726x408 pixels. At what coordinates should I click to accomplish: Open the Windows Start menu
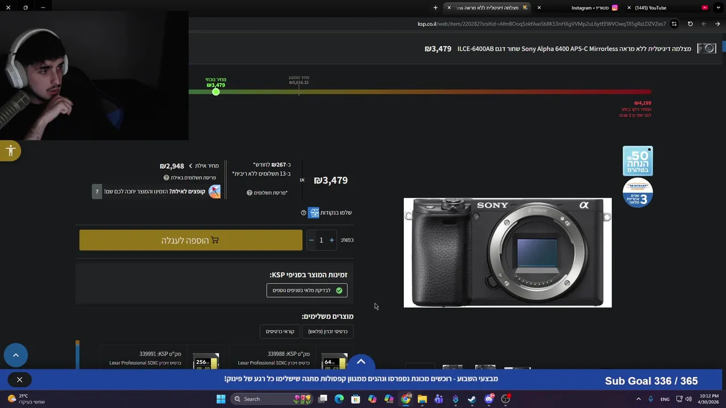(221, 399)
